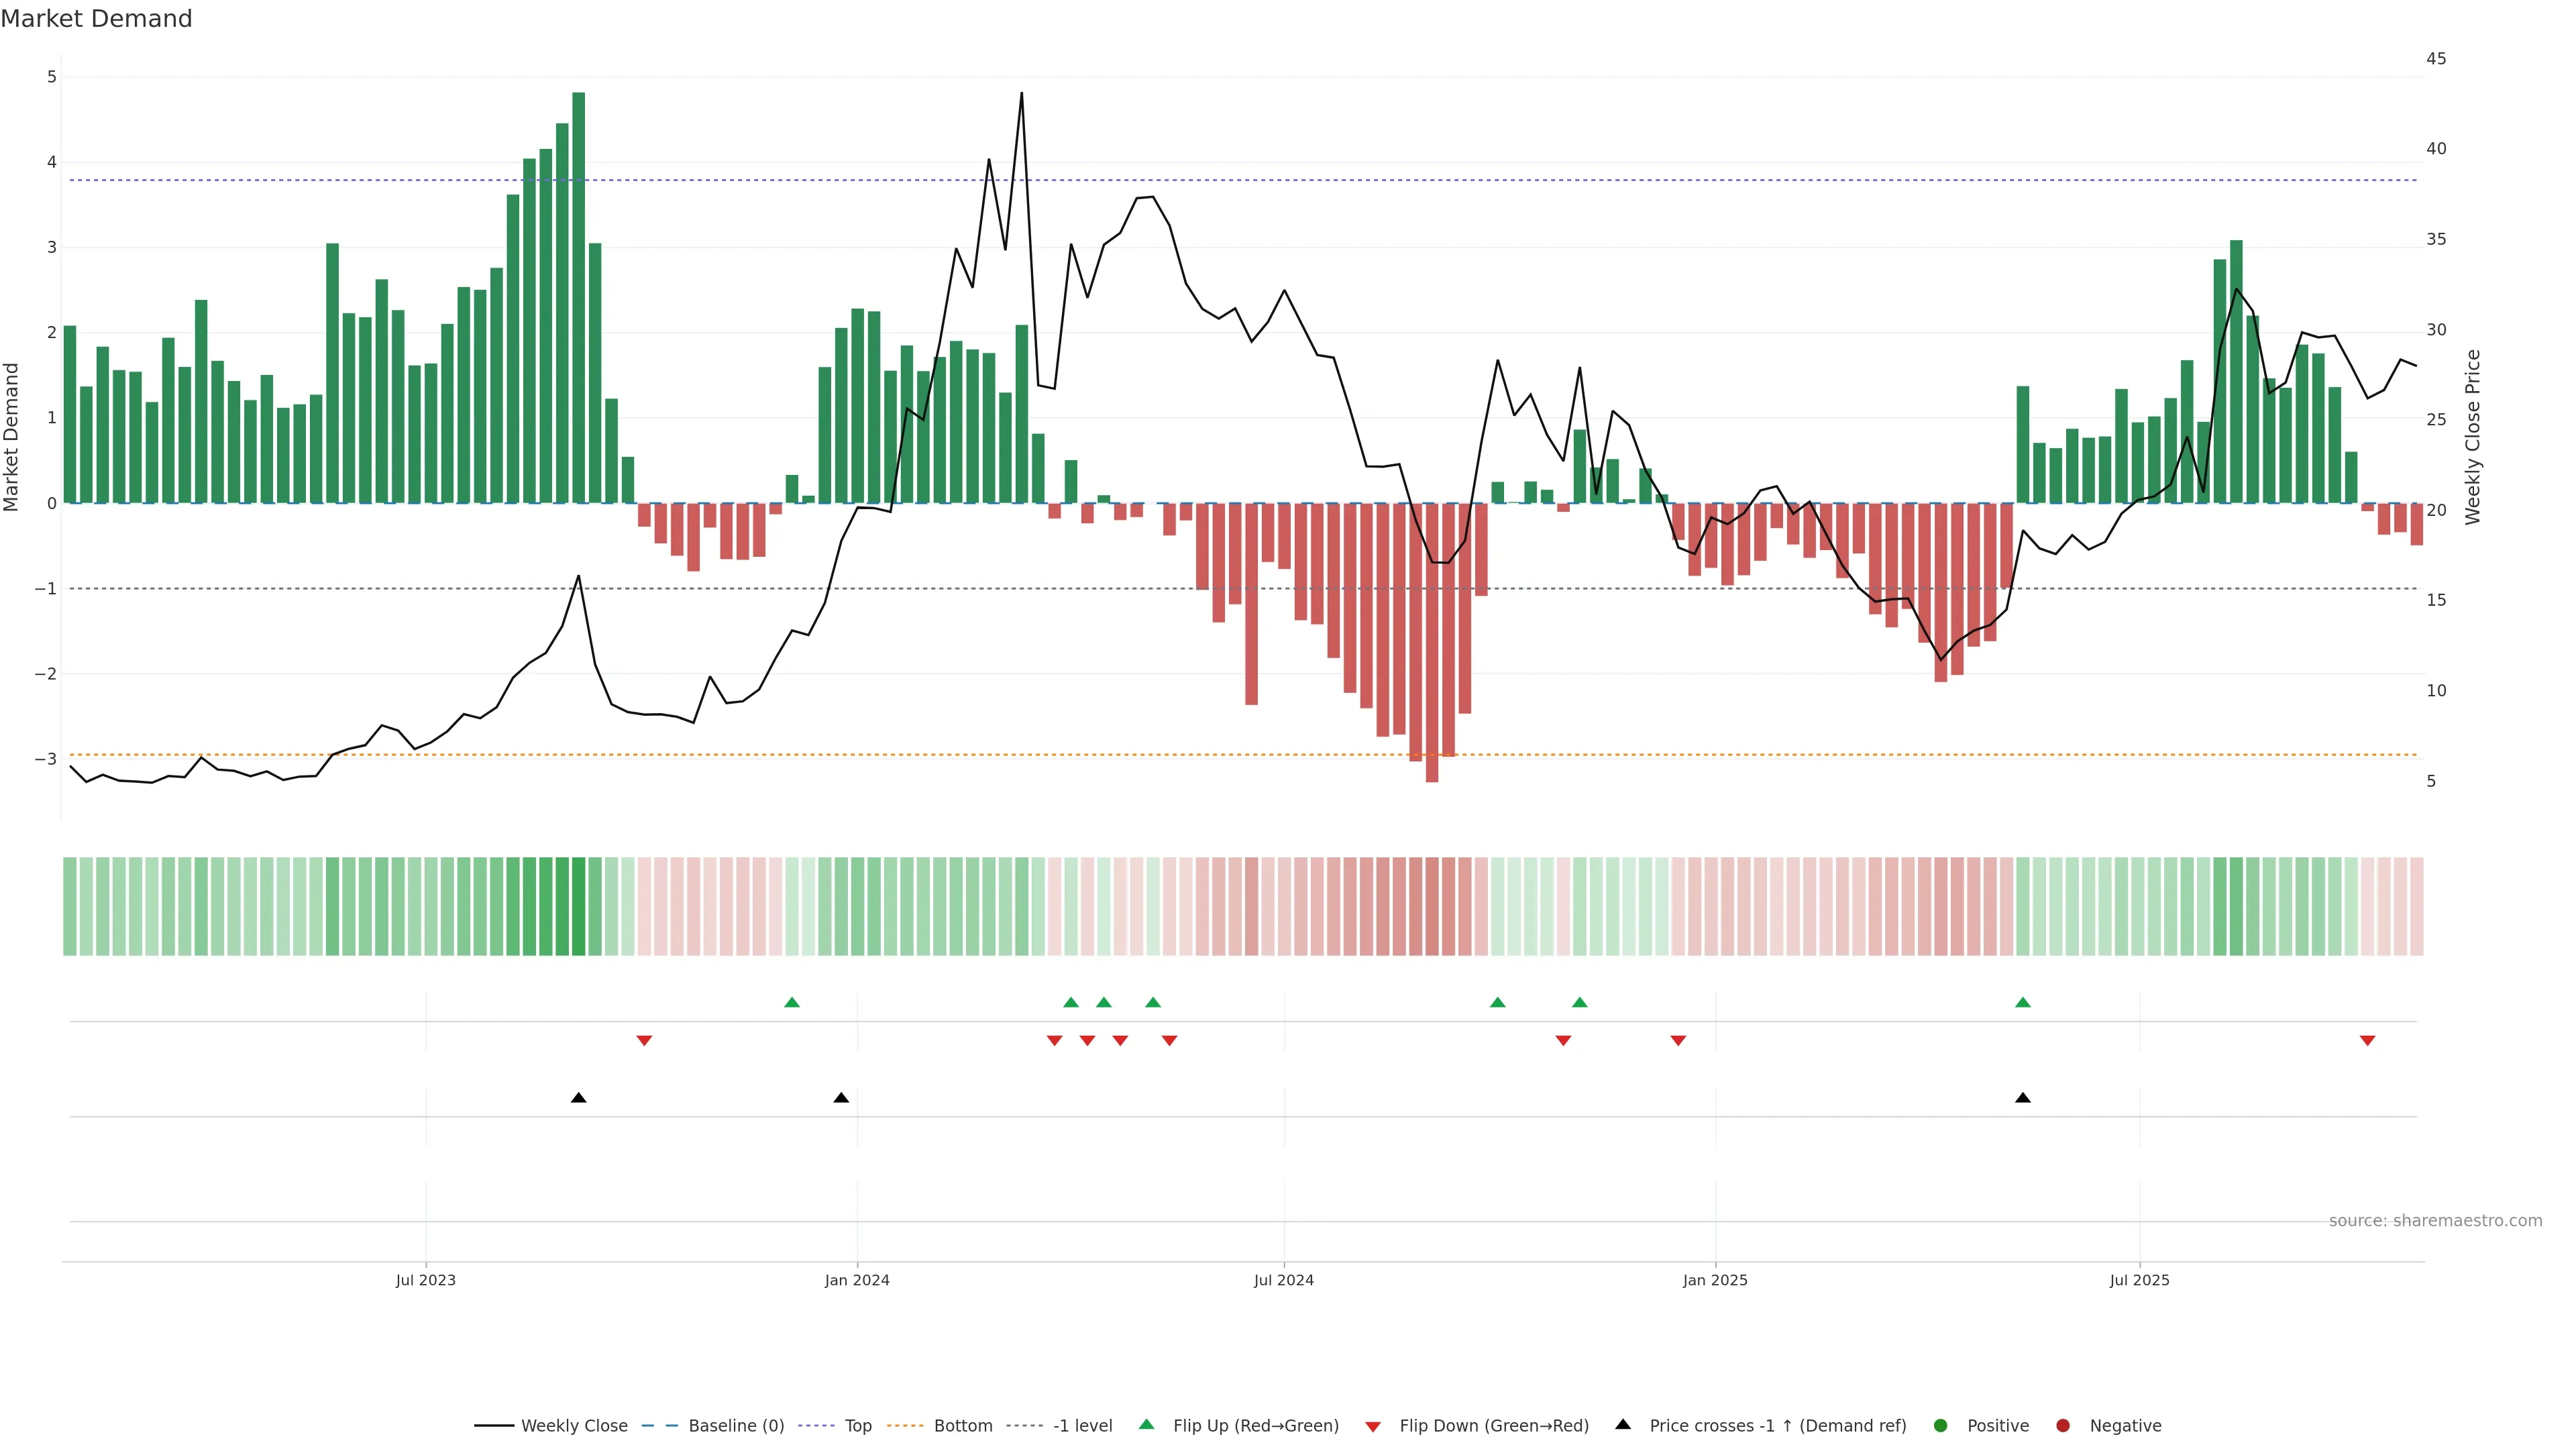Screen dimensions: 2576x1449
Task: Click the source sharemaestro.com text
Action: 2435,1220
